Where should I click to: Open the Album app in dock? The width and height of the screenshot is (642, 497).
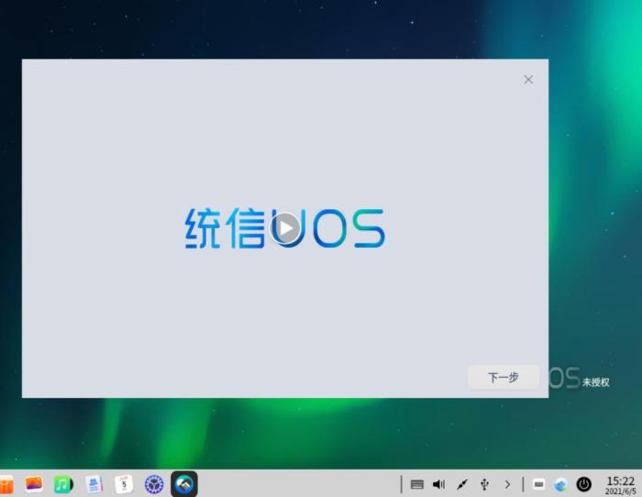[x=34, y=484]
